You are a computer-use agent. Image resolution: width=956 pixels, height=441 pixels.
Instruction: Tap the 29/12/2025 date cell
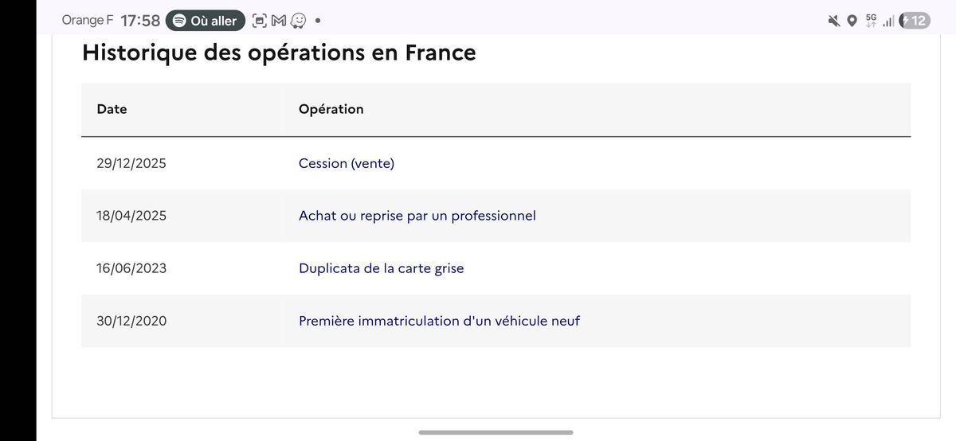[x=131, y=163]
